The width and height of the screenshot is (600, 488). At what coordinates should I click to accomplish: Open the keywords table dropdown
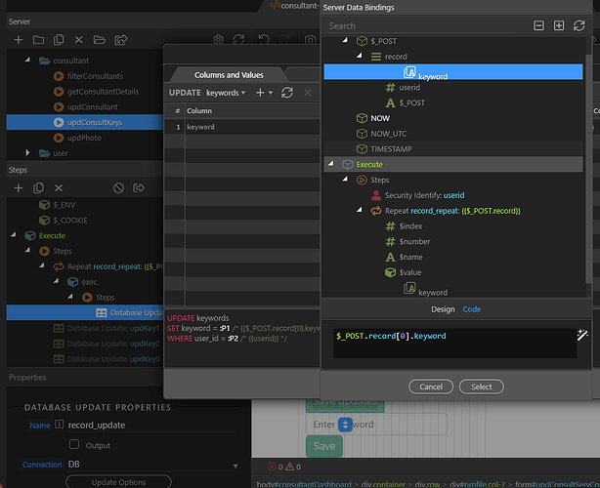click(226, 93)
